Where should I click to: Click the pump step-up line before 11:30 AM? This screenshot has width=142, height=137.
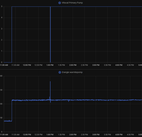pos(12,34)
